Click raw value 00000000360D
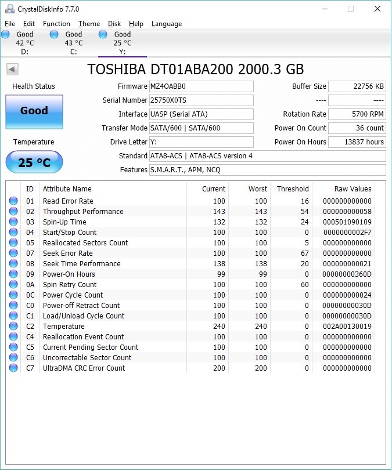392x471 pixels. pyautogui.click(x=347, y=274)
